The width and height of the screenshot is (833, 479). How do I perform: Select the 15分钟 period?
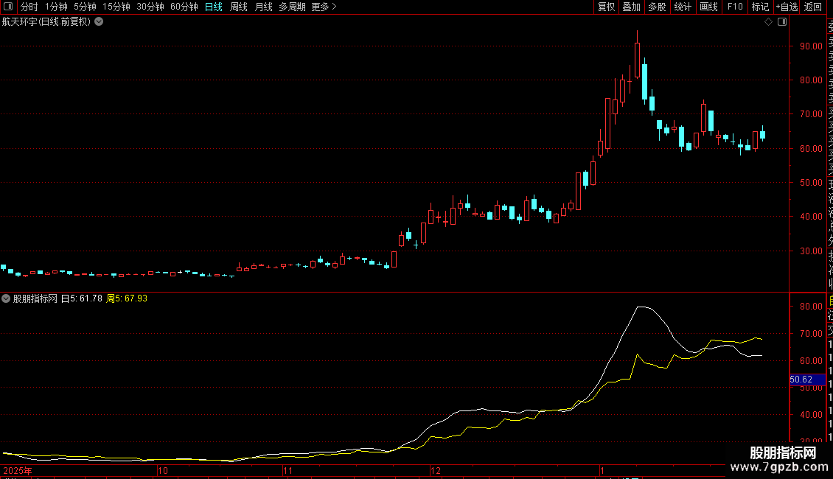(x=116, y=7)
